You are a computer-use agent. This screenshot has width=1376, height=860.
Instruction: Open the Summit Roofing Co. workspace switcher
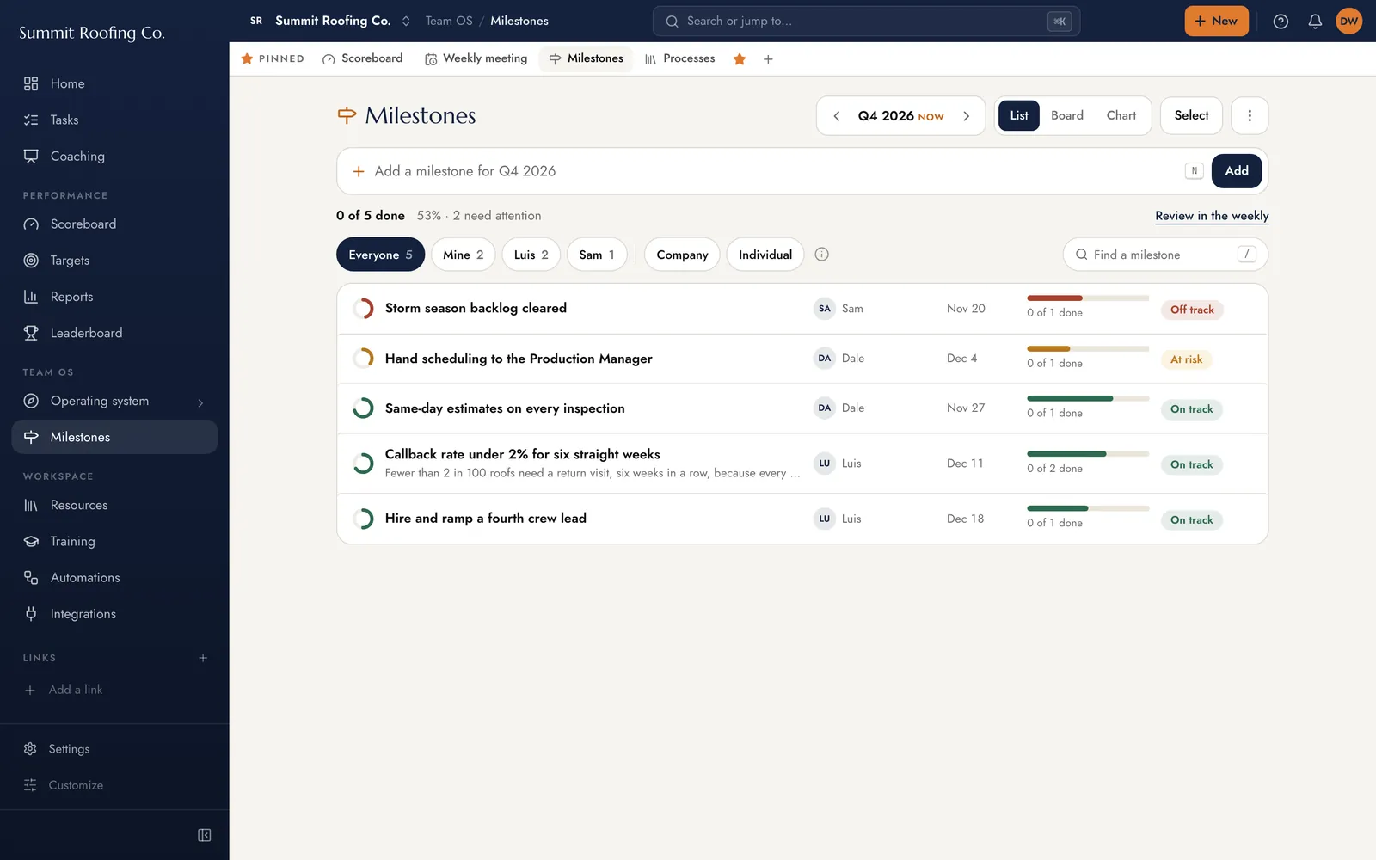330,21
